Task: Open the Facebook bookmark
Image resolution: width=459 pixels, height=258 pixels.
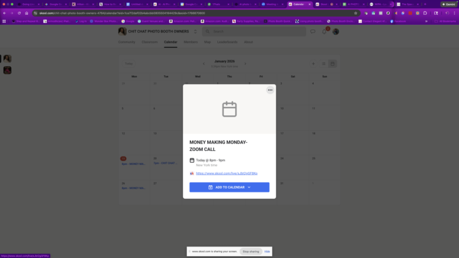Action: pos(398,22)
